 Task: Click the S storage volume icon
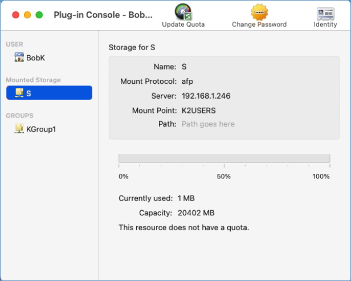click(19, 93)
